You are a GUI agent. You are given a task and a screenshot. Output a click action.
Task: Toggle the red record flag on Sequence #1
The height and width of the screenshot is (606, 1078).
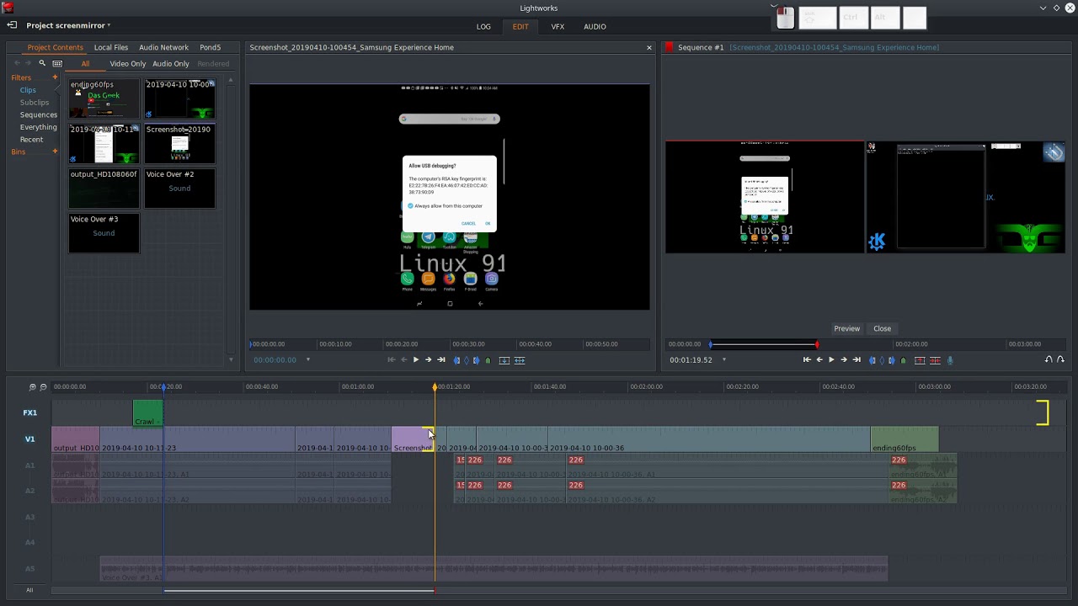[670, 47]
